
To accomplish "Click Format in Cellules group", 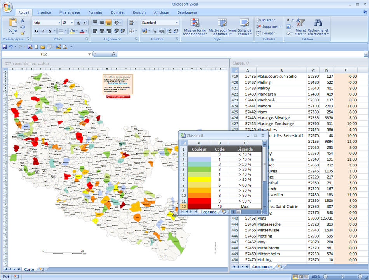I will pyautogui.click(x=266, y=33).
